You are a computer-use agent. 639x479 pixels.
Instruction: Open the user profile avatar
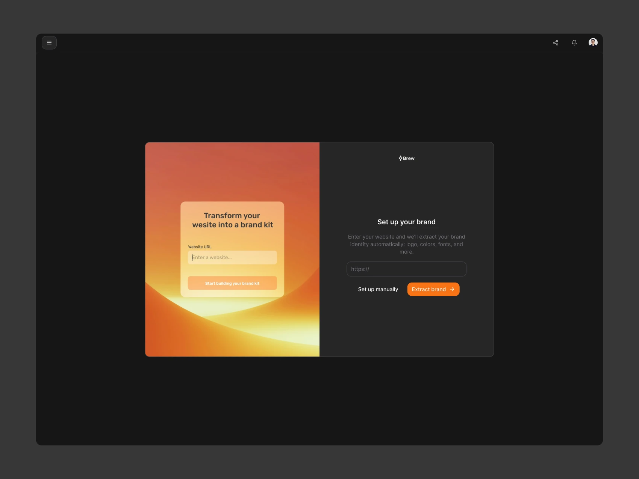coord(593,42)
